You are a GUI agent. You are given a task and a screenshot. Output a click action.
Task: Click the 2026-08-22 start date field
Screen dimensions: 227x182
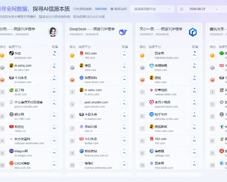point(197,9)
